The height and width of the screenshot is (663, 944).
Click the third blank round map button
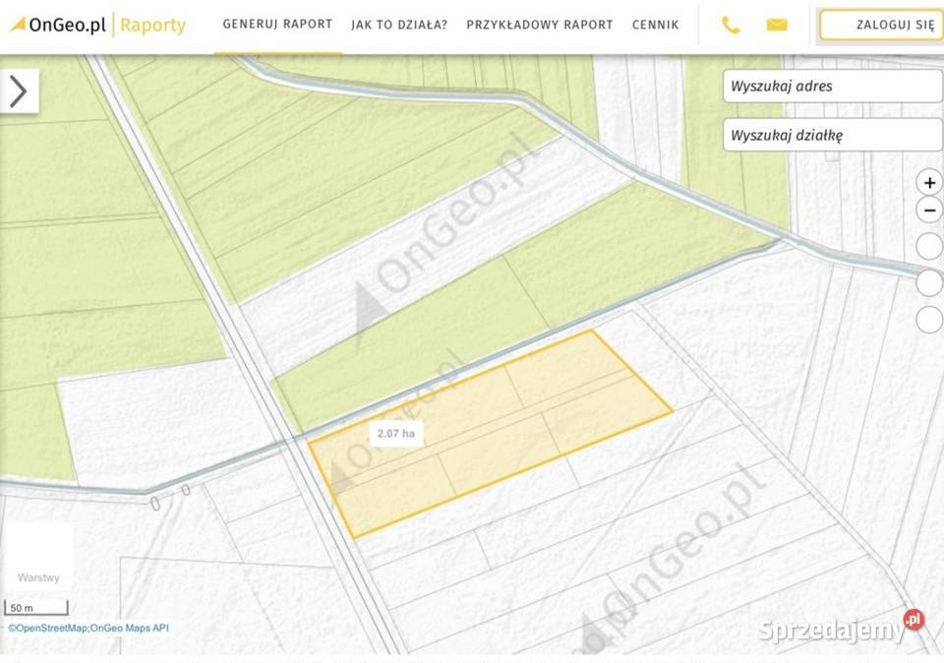pos(929,320)
